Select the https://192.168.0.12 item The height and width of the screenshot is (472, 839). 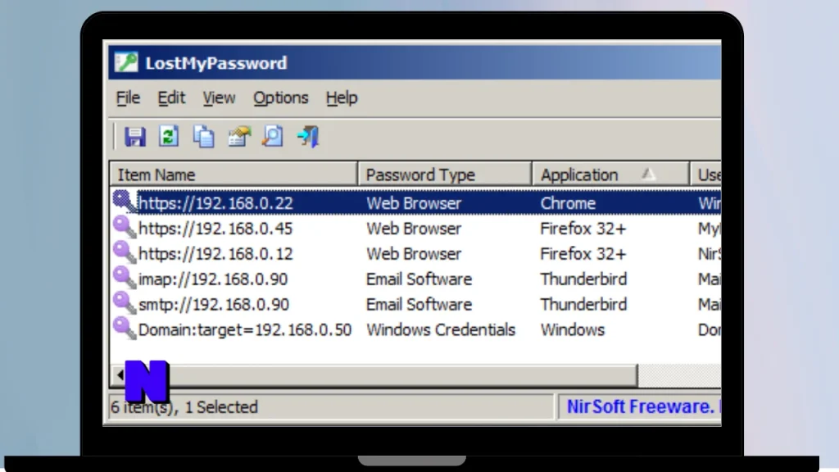[215, 254]
